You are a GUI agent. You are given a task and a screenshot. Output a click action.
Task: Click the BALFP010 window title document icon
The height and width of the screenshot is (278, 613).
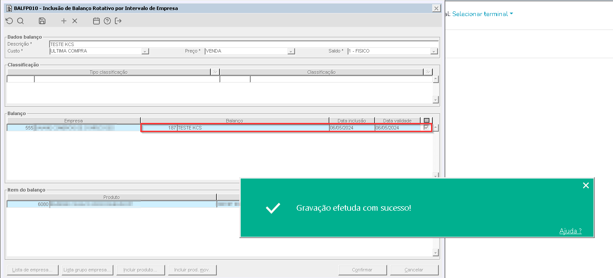point(9,8)
